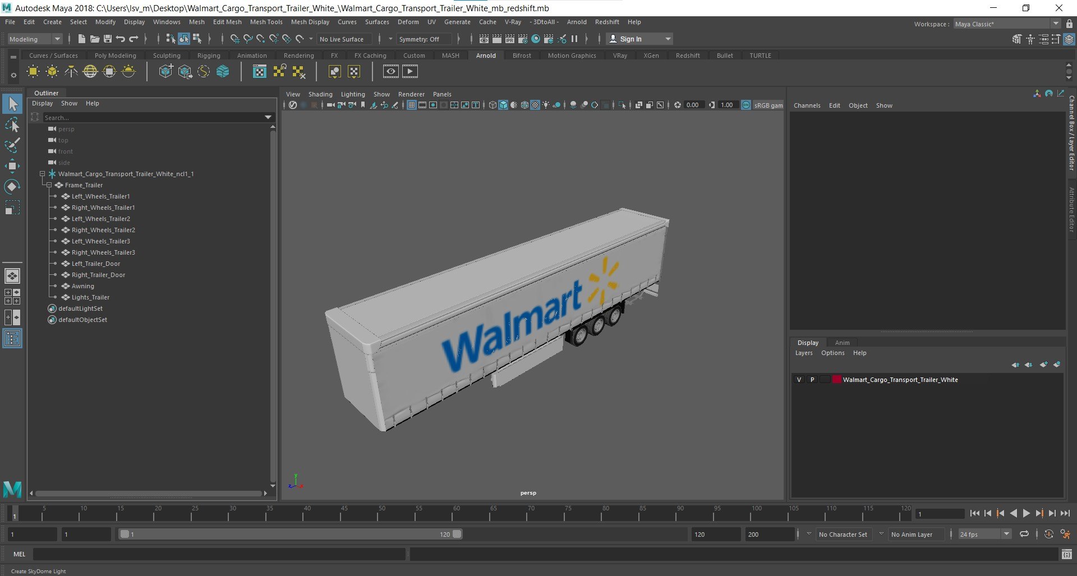Click the Outliner Search field
Screen dimensions: 1077x576
click(x=151, y=117)
